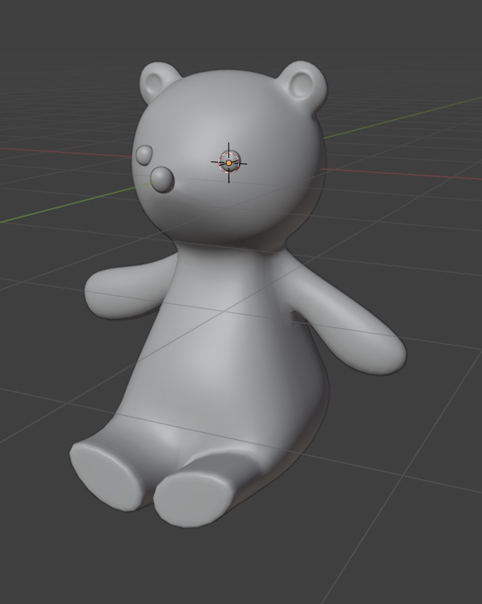Click the bear's round nose
This screenshot has height=604, width=482.
[x=162, y=180]
